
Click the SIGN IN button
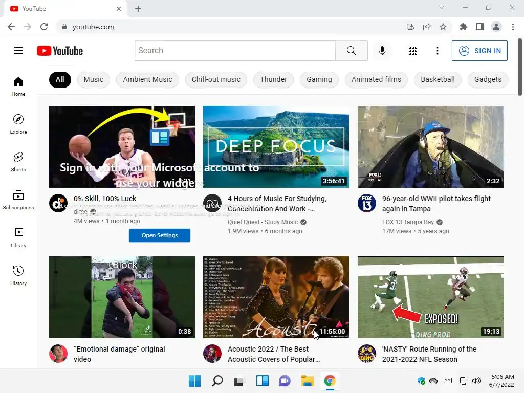click(479, 51)
